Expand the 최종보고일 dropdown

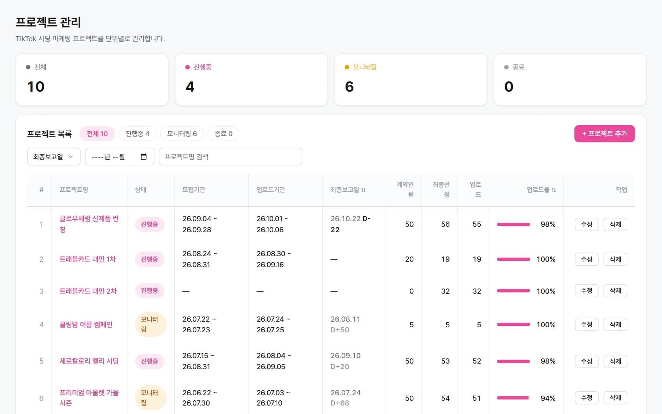point(54,157)
